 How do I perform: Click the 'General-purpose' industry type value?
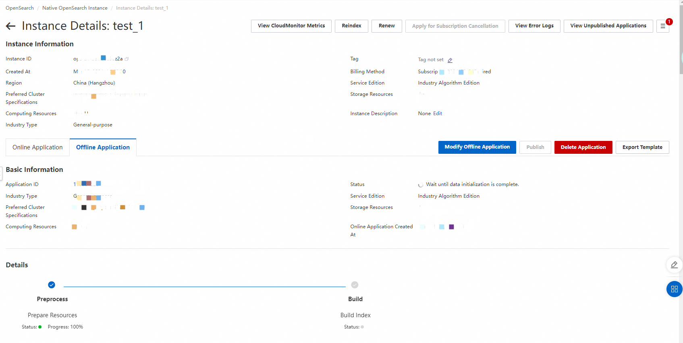[93, 125]
